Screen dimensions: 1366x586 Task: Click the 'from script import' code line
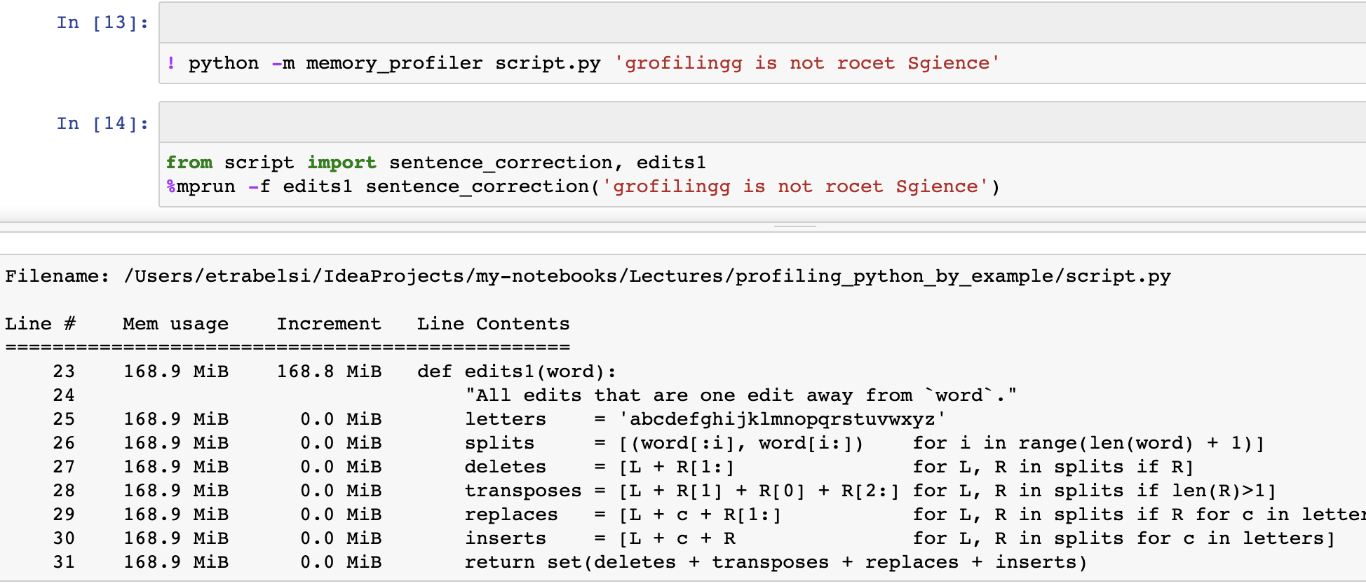coord(436,163)
